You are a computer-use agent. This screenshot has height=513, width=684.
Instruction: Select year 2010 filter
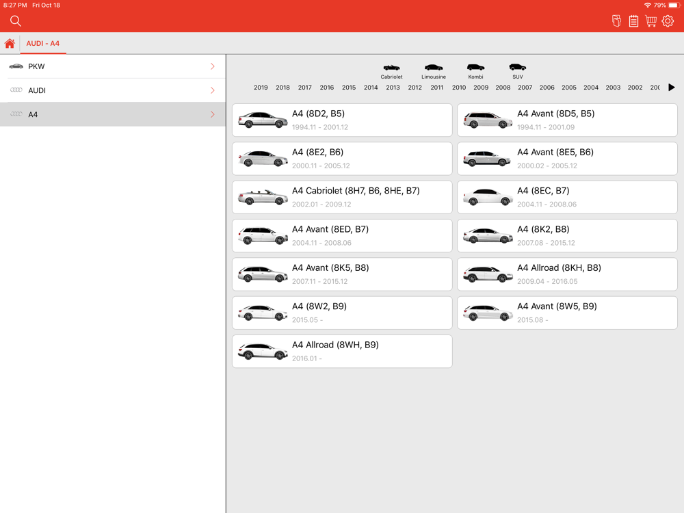(x=459, y=88)
